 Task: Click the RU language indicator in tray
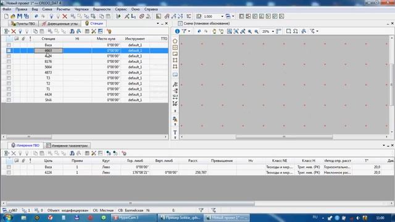coord(315,217)
